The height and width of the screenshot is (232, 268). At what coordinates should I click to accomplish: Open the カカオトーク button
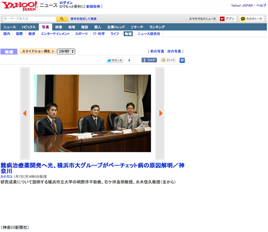tap(252, 19)
